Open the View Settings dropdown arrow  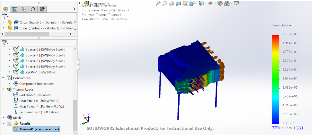tap(241, 3)
